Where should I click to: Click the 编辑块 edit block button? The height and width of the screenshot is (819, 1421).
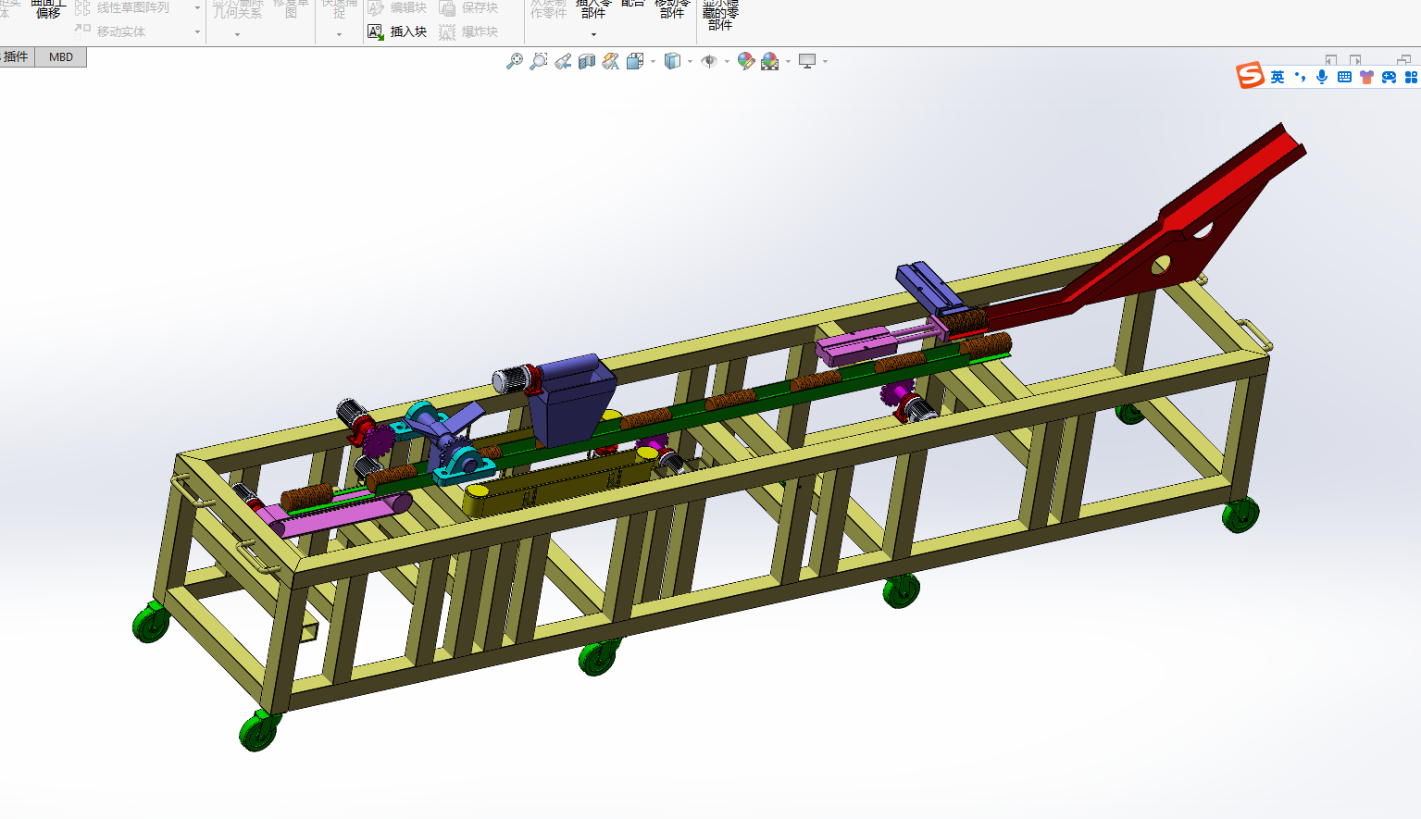point(397,7)
